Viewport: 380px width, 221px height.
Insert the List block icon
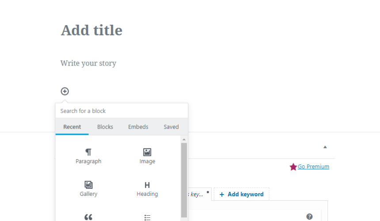click(x=147, y=217)
